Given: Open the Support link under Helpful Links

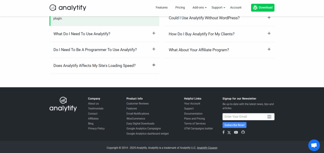Looking at the screenshot, I should tap(189, 109).
